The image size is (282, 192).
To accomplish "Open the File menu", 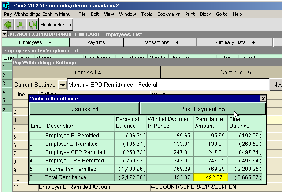I will (82, 14).
